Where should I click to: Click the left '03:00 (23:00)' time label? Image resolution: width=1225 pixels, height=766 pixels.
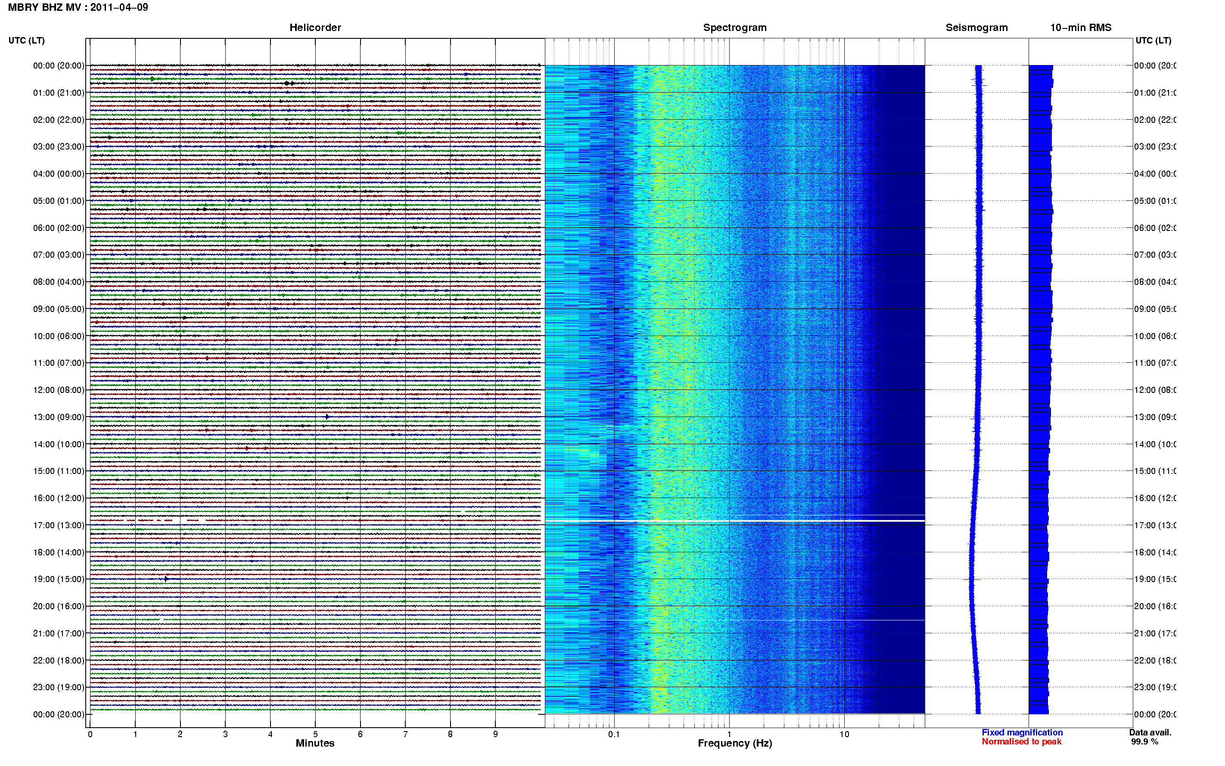pos(59,147)
